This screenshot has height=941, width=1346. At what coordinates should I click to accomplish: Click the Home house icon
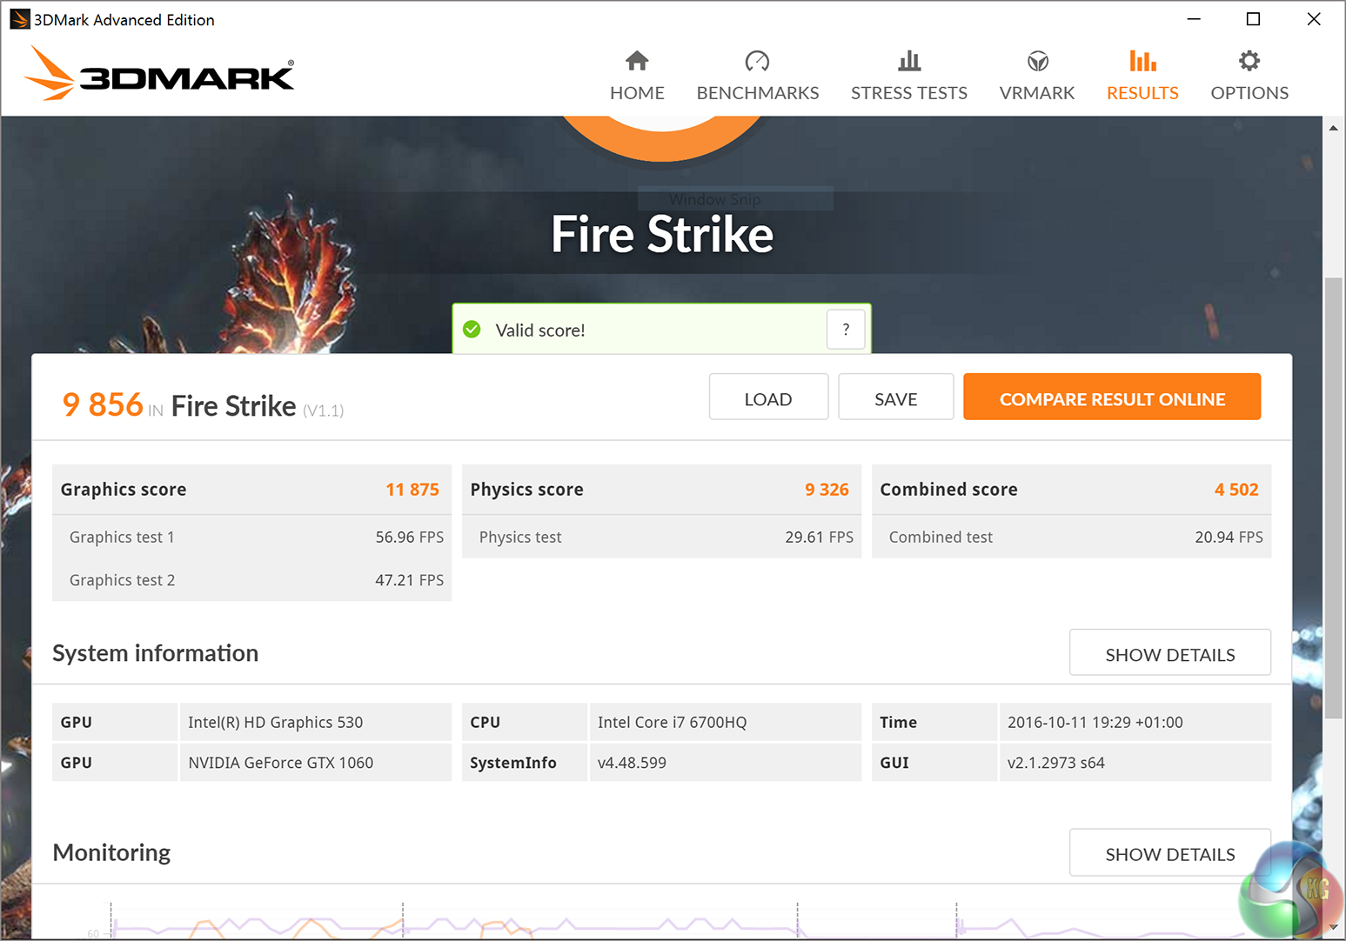[637, 61]
